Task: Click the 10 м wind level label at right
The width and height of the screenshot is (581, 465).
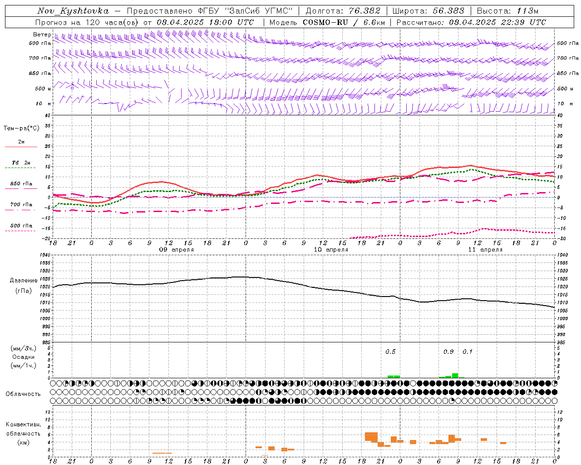Action: tap(565, 104)
